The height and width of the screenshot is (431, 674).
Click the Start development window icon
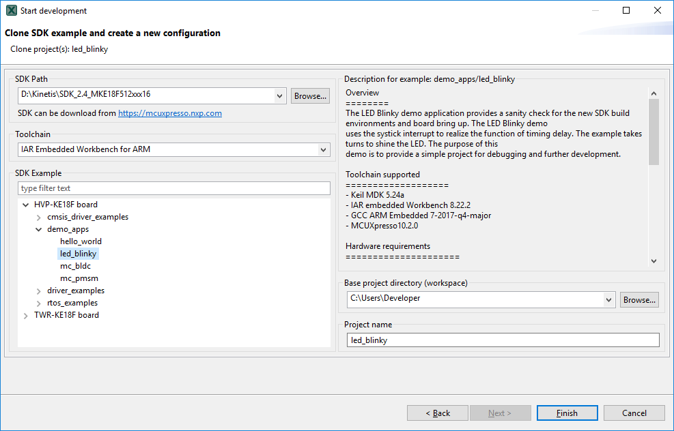tap(12, 11)
